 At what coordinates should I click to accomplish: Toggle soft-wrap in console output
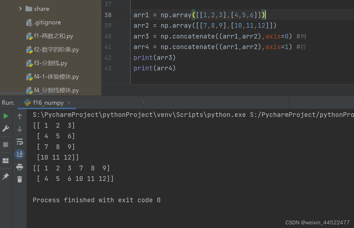click(20, 142)
